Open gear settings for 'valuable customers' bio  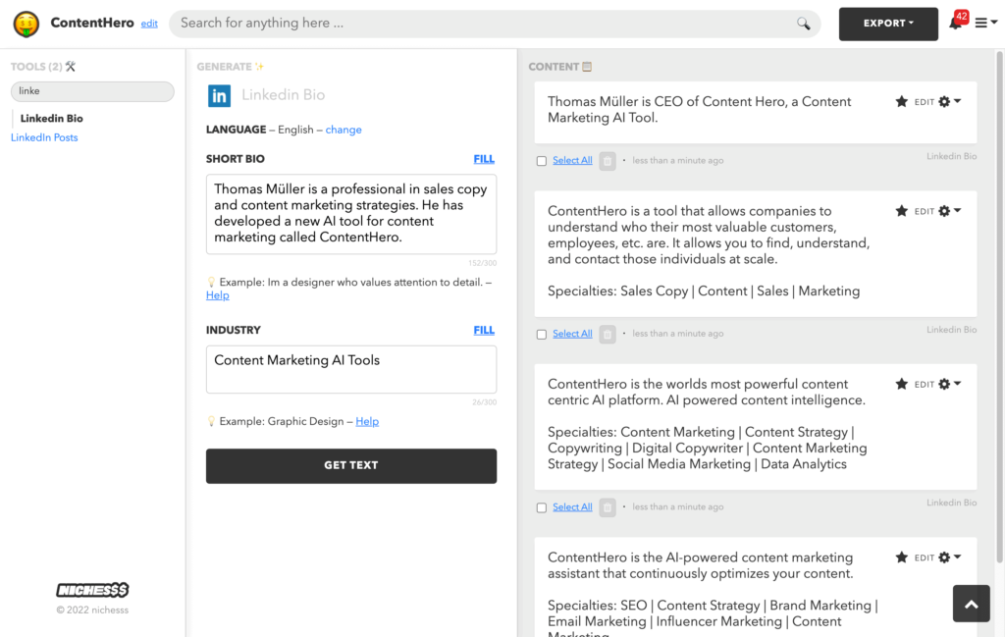click(x=944, y=211)
